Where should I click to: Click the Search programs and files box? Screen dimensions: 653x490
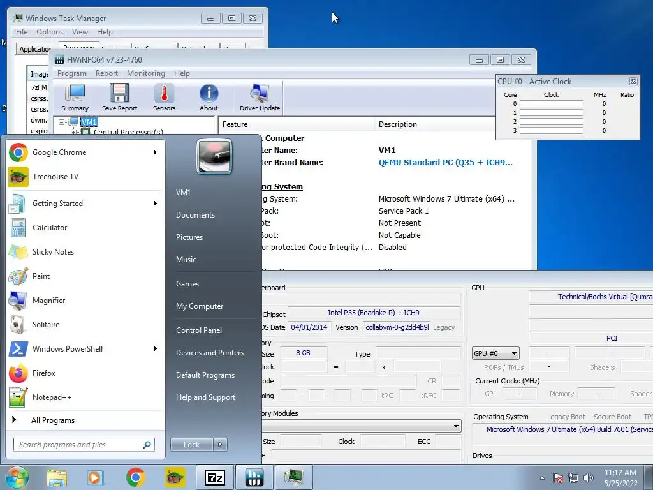point(84,445)
